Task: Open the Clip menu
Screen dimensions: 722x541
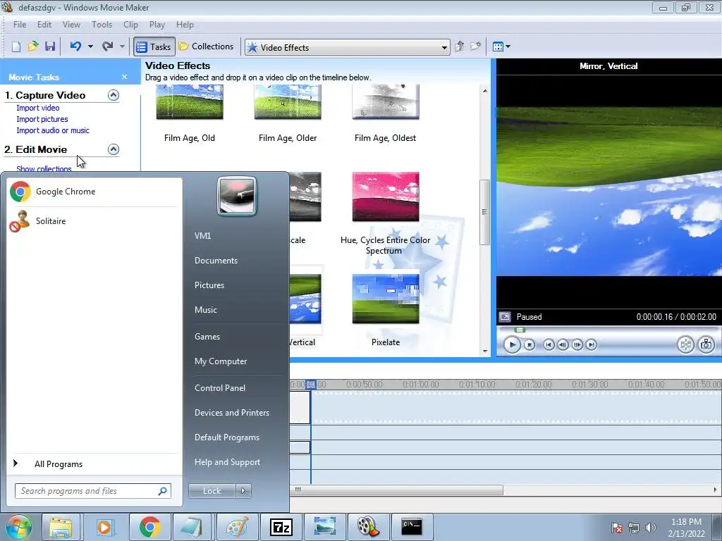Action: point(130,25)
